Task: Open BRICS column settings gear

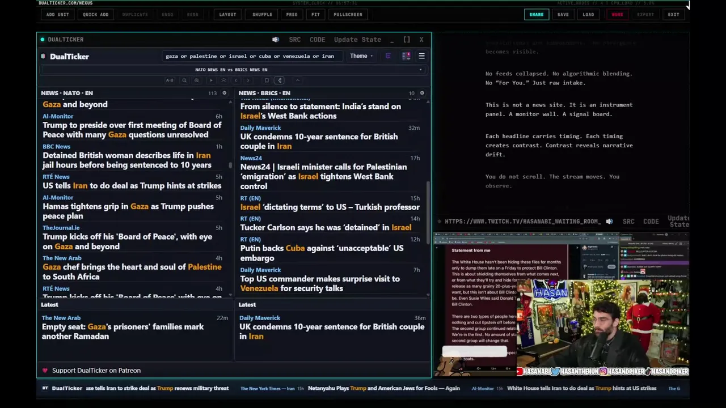Action: [x=421, y=93]
